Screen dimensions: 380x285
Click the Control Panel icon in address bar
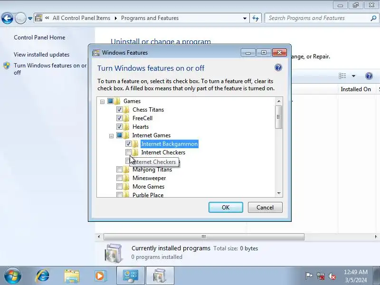click(39, 18)
